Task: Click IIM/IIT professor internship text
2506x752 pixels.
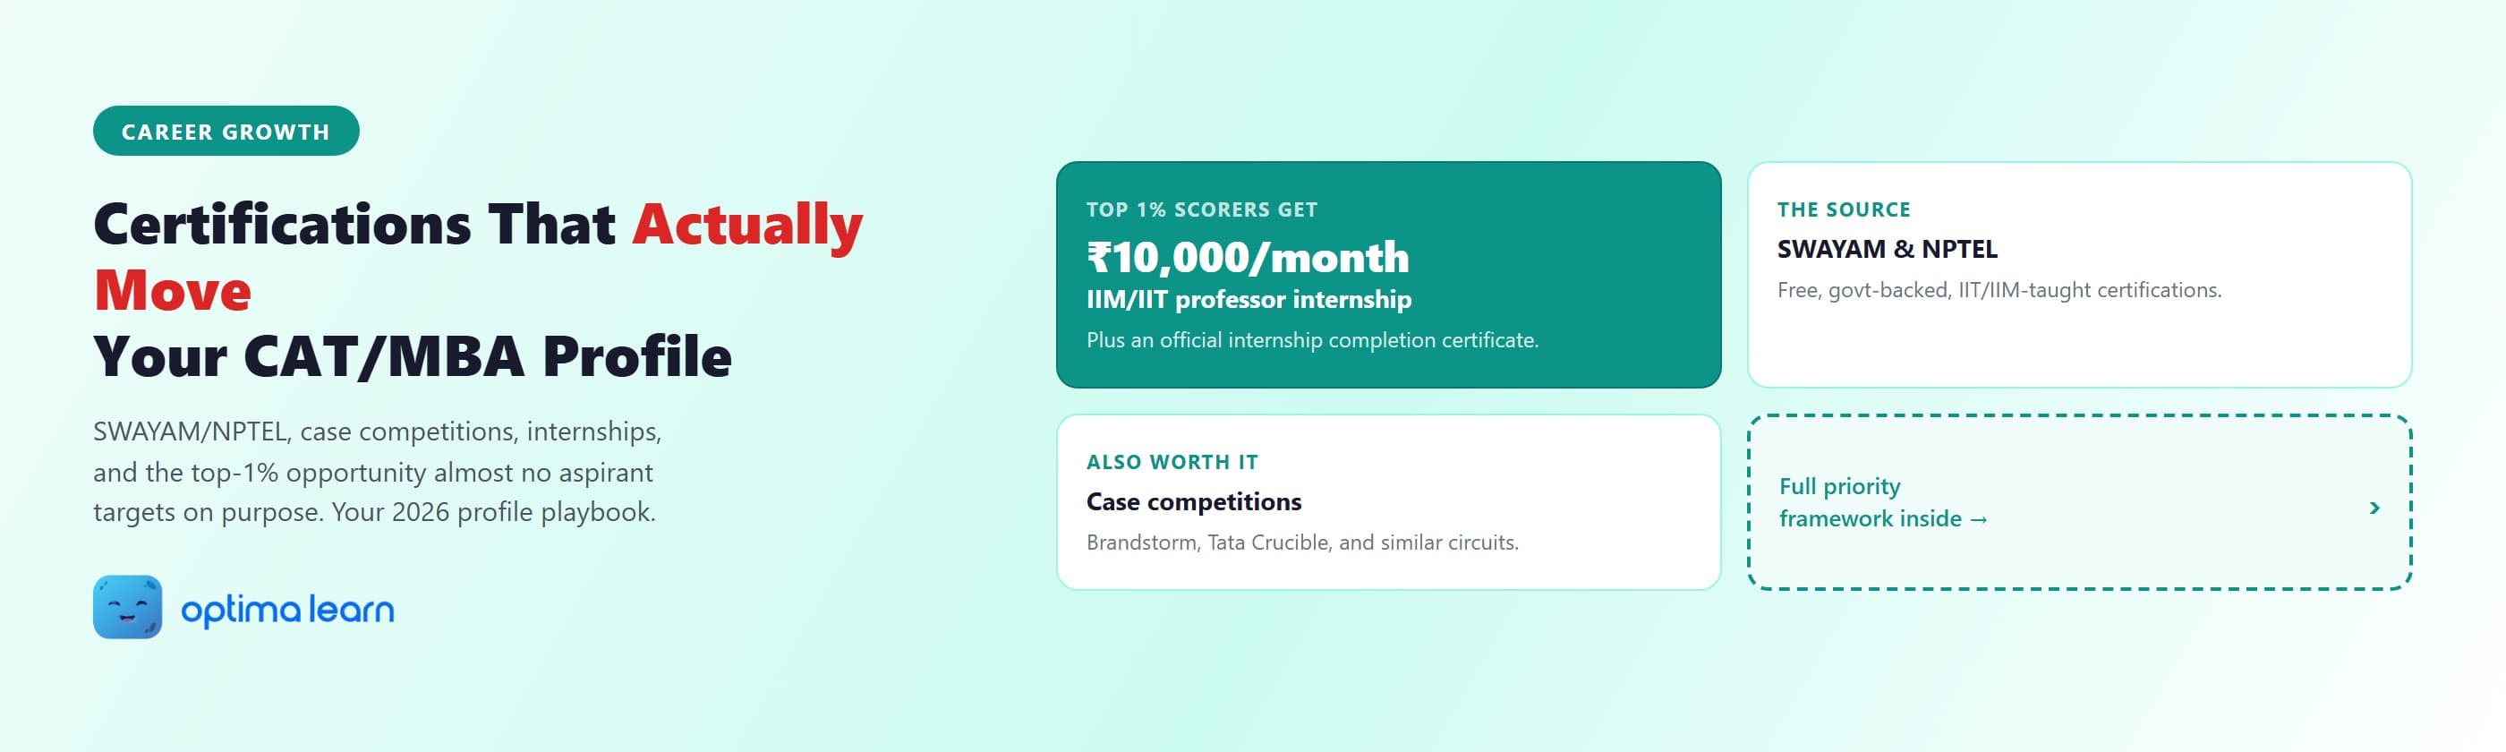Action: [x=1249, y=299]
